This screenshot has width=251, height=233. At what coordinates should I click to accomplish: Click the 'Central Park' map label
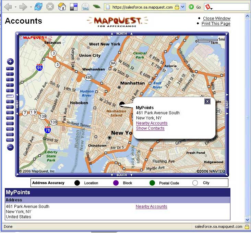[140, 55]
